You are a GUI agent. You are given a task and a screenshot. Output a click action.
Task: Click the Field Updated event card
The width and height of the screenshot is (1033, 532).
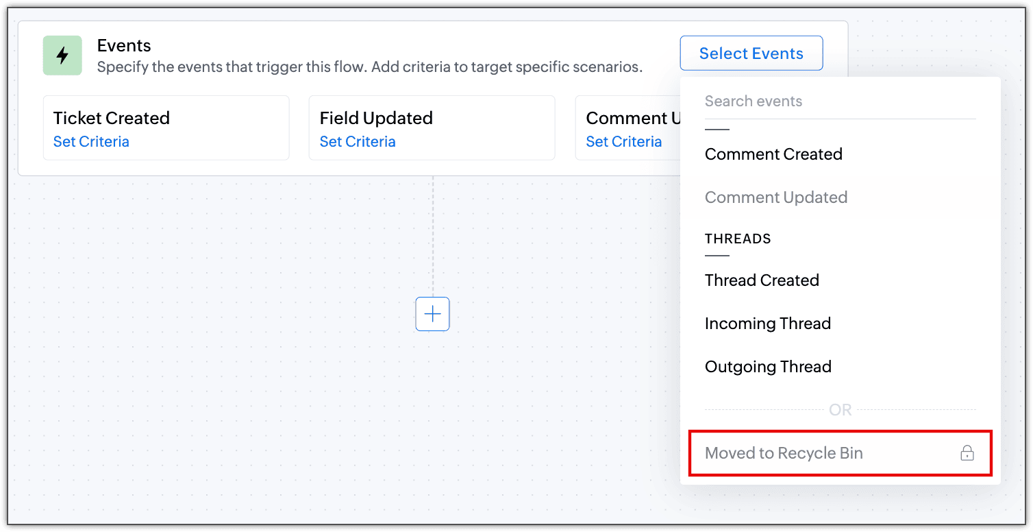tap(432, 128)
